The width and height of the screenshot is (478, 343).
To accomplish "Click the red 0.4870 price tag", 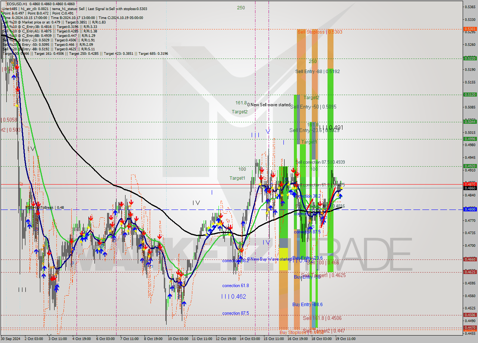I will [470, 184].
